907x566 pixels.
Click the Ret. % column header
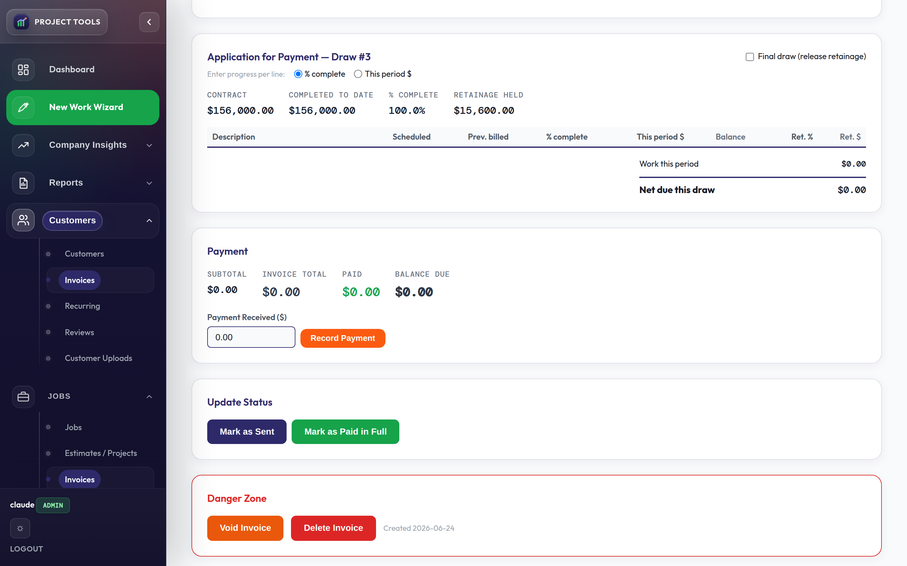tap(802, 137)
